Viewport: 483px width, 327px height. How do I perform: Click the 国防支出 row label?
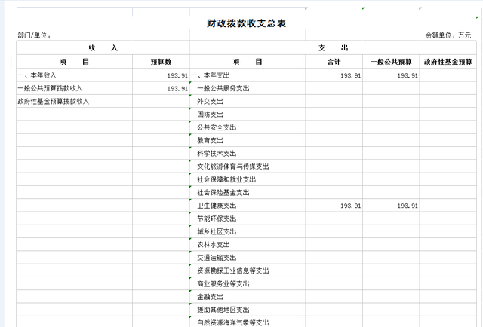click(x=210, y=115)
